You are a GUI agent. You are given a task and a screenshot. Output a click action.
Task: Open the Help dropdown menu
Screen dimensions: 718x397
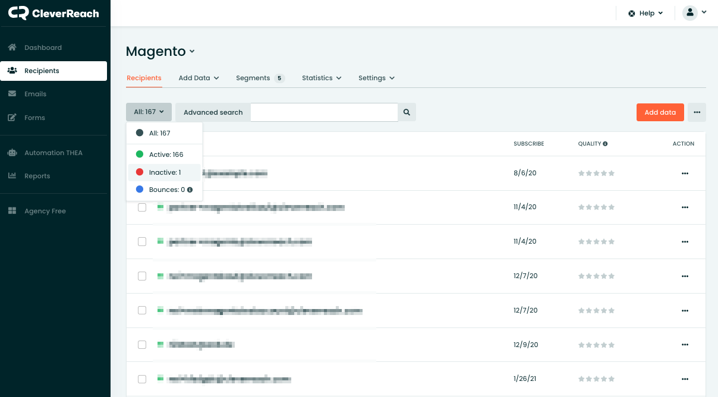tap(646, 13)
